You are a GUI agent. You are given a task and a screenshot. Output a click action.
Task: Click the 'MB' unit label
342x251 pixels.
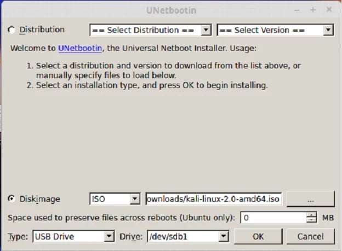[328, 218]
